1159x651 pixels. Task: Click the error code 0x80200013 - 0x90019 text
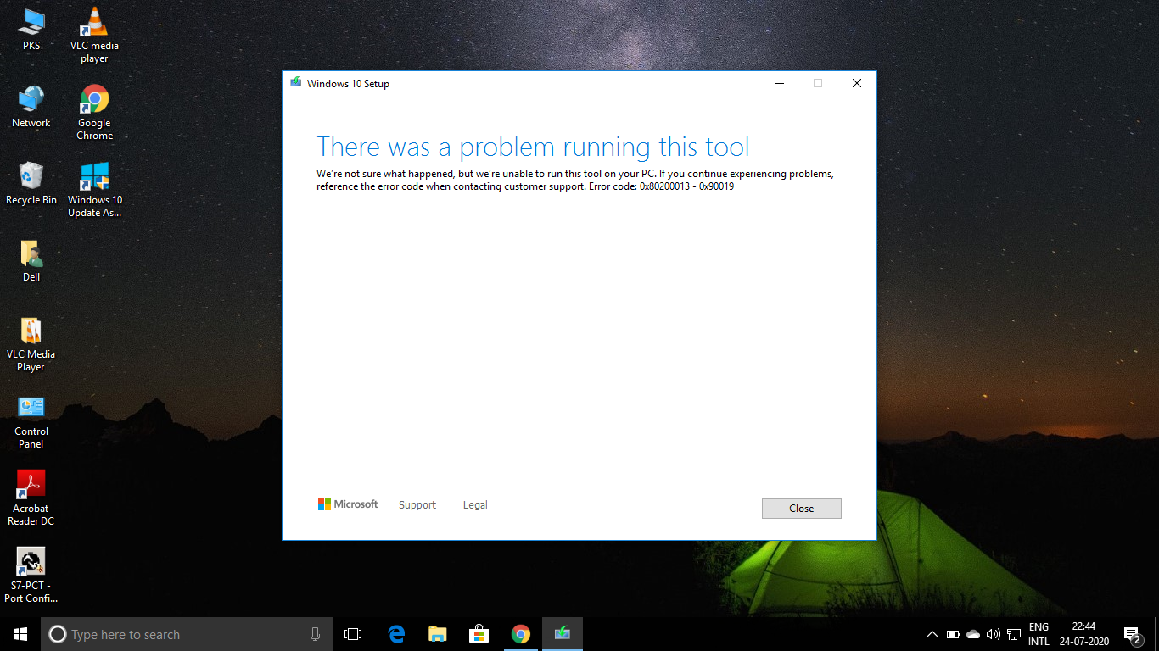click(x=687, y=186)
